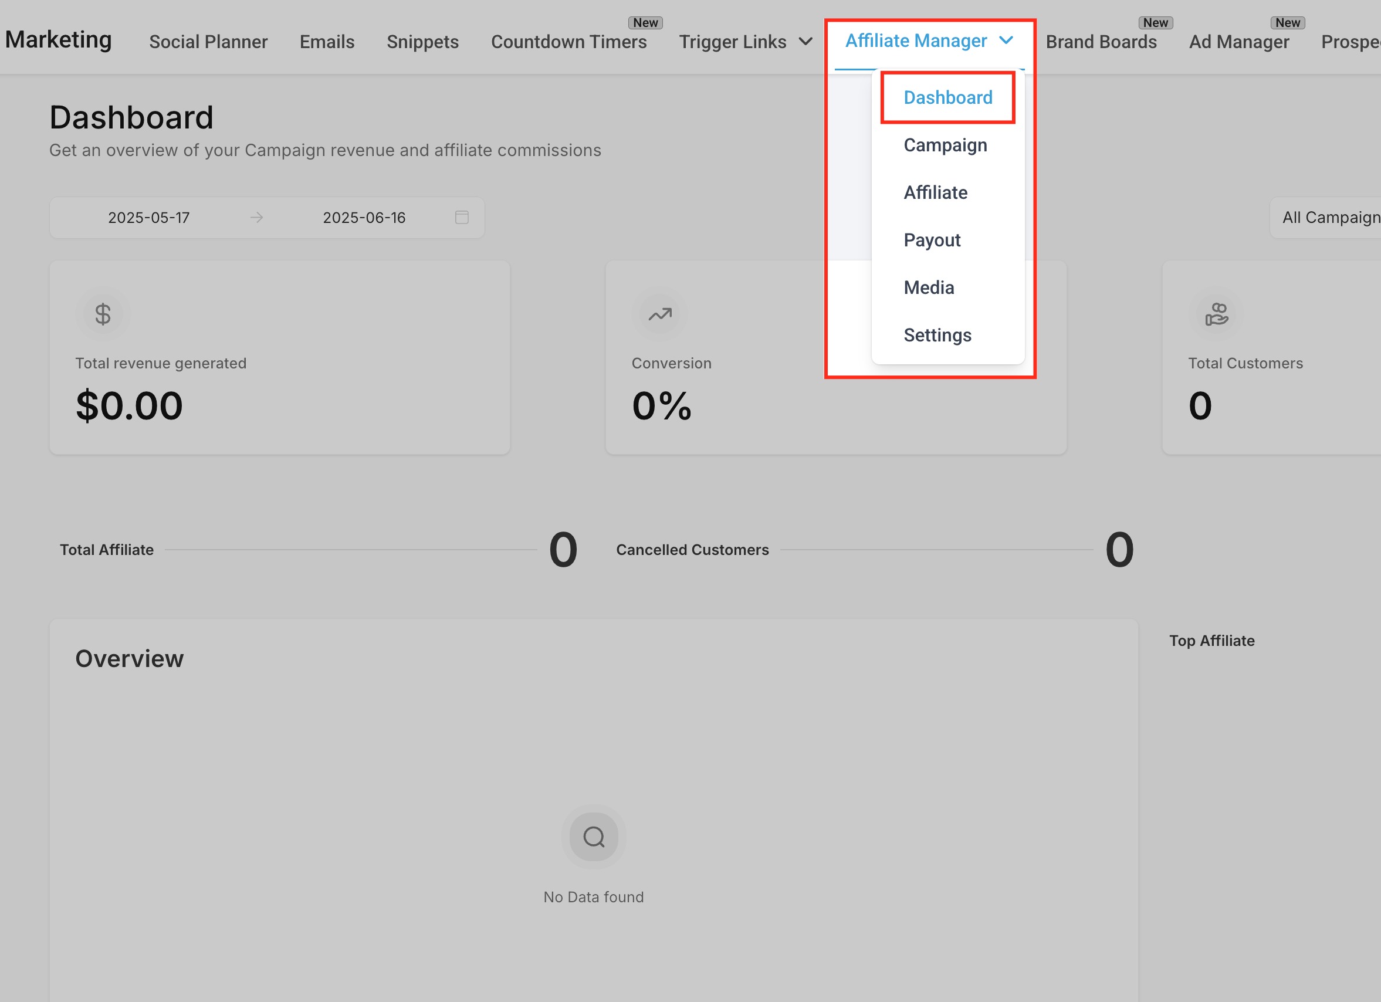Open Settings from Affiliate Manager menu
The image size is (1381, 1002).
[x=937, y=335]
